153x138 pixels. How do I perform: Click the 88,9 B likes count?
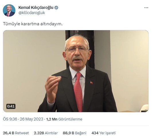(68, 133)
